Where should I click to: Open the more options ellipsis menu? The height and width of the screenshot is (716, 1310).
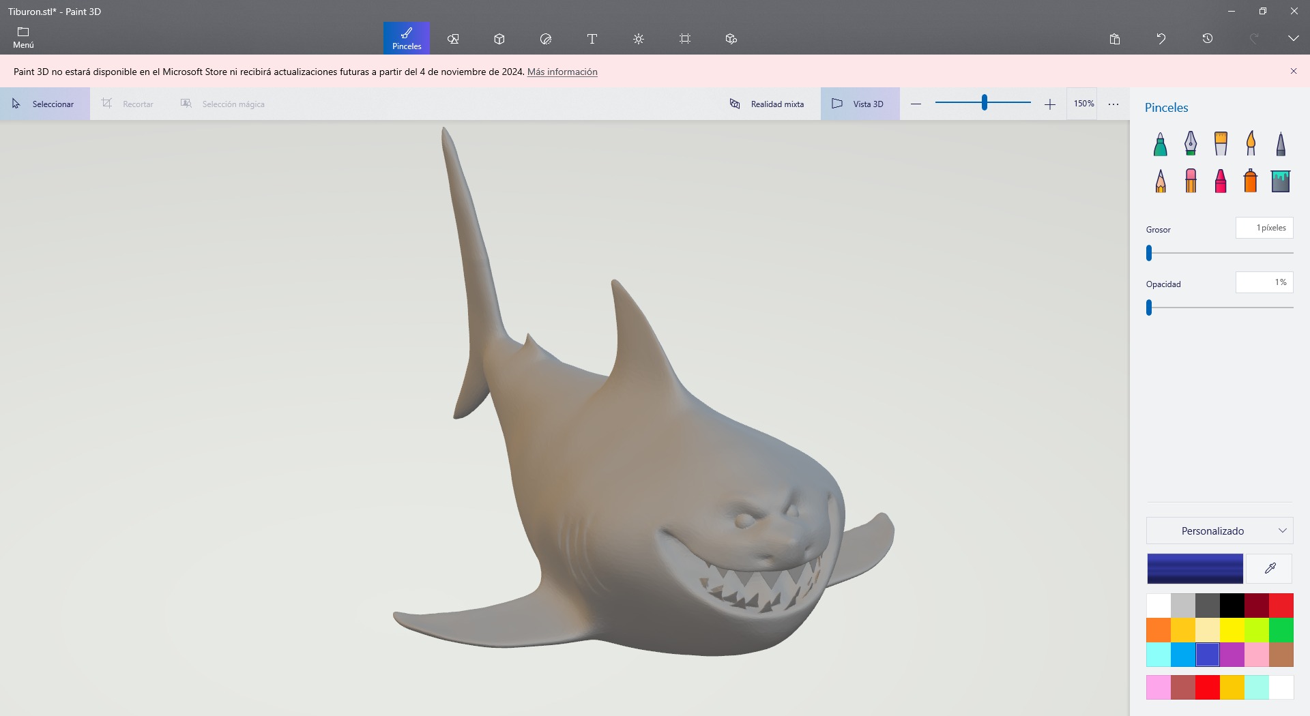[1113, 104]
